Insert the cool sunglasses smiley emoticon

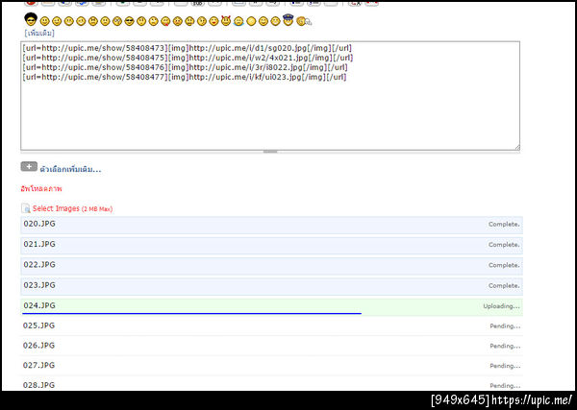(129, 22)
